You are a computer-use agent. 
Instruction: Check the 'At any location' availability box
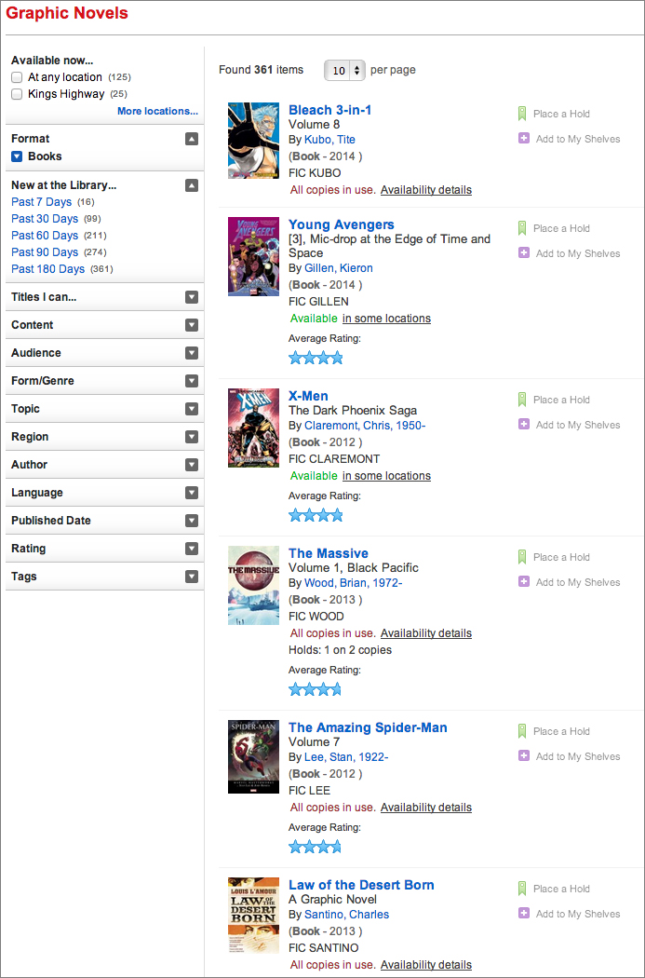(x=17, y=77)
